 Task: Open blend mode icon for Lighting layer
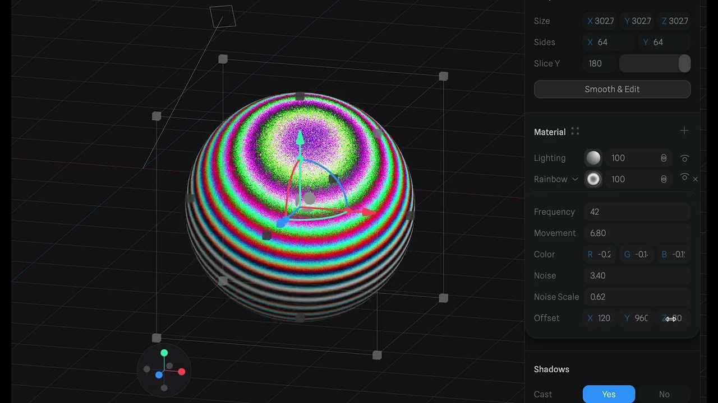click(x=664, y=158)
